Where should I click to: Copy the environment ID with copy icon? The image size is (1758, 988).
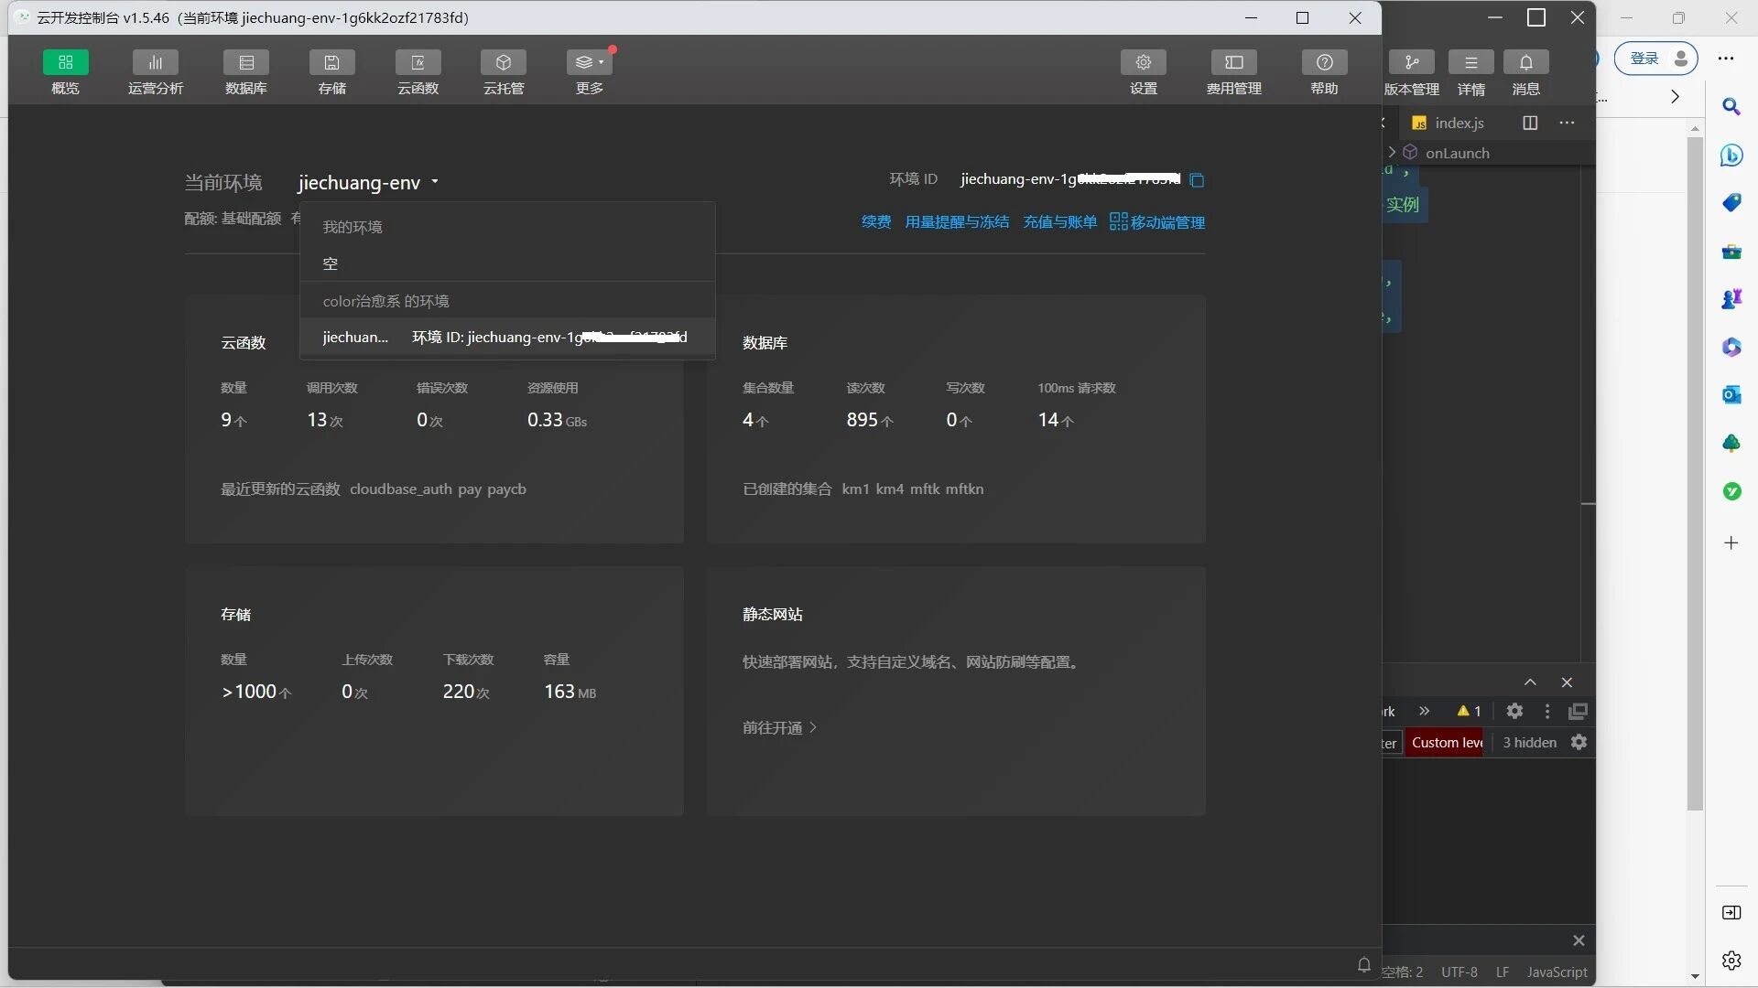(1197, 180)
